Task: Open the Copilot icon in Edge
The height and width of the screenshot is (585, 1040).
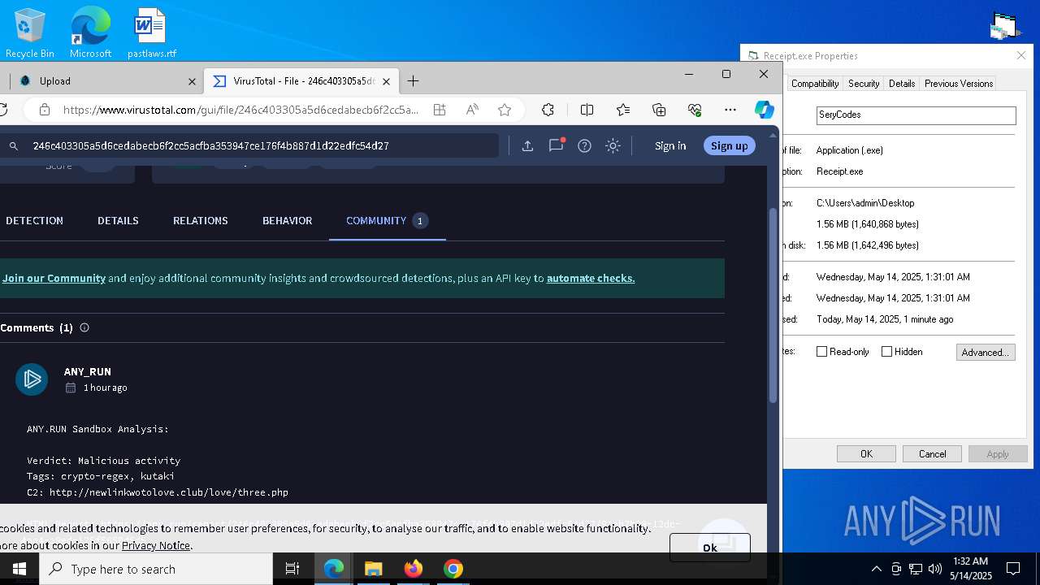Action: [x=764, y=110]
